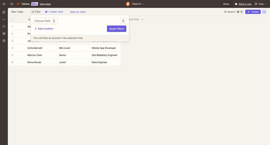This screenshot has height=145, width=270.
Task: Add another filter condition
Action: (44, 29)
